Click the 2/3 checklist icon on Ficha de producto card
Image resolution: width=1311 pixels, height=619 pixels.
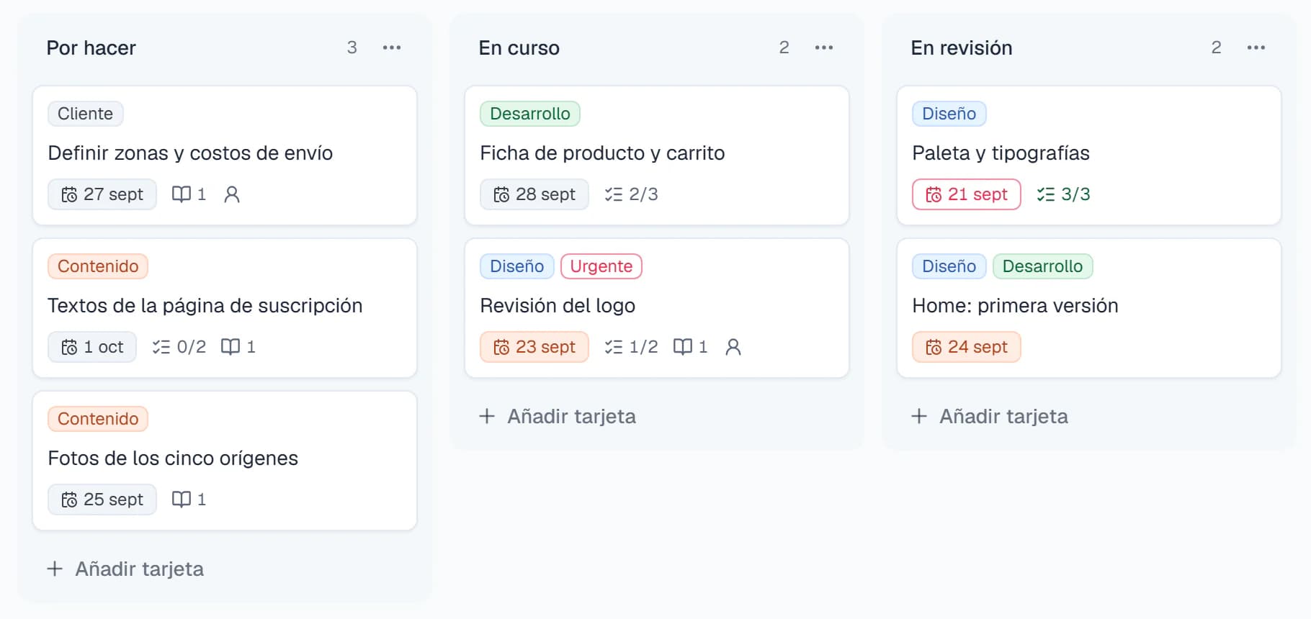coord(614,194)
